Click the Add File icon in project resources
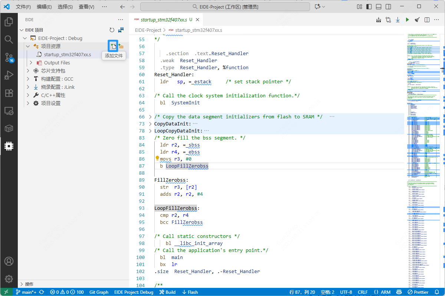The image size is (445, 296). (113, 46)
